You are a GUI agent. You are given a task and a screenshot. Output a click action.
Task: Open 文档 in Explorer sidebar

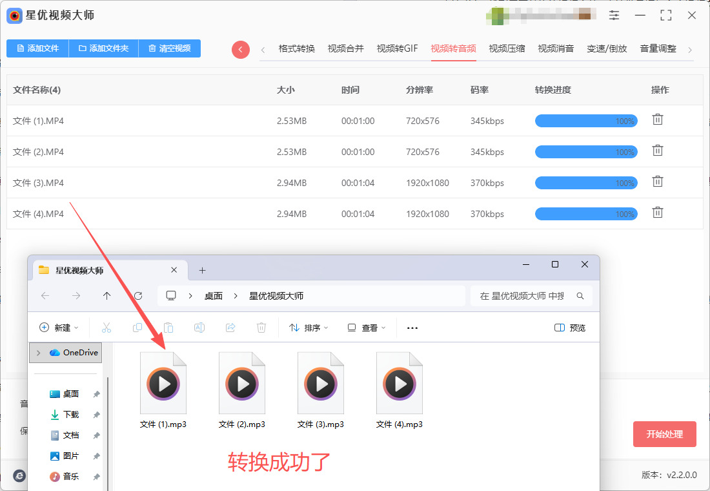pyautogui.click(x=71, y=435)
